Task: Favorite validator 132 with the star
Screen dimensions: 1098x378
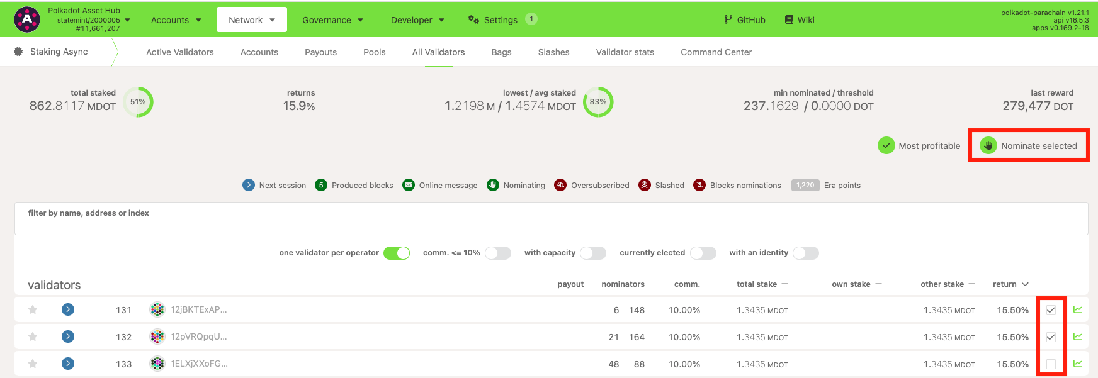Action: click(x=33, y=336)
